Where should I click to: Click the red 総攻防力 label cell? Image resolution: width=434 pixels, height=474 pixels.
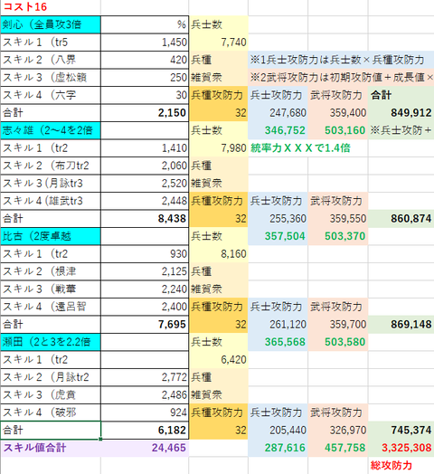point(401,465)
